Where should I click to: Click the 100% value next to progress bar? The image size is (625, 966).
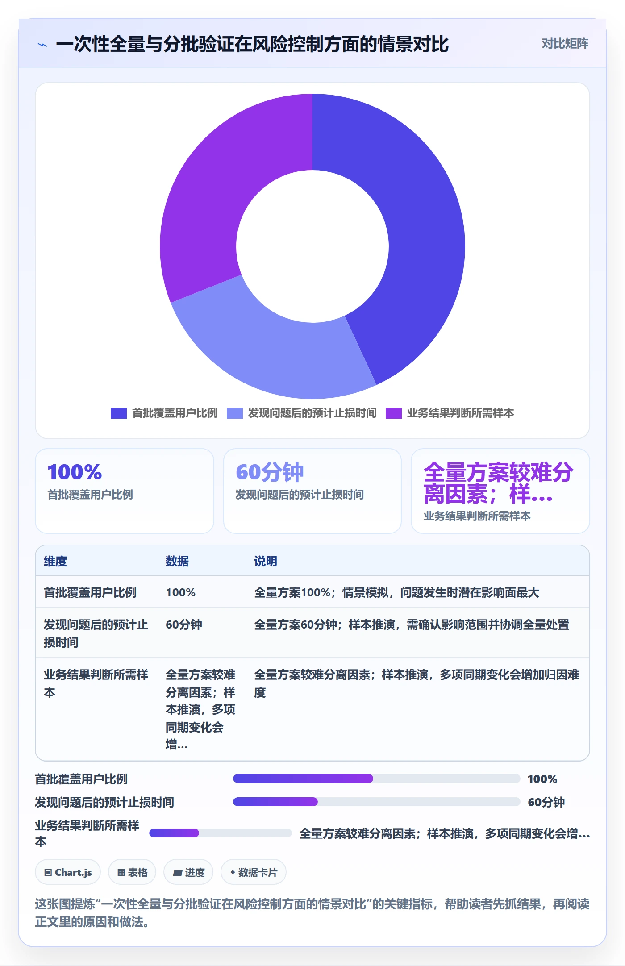(542, 779)
